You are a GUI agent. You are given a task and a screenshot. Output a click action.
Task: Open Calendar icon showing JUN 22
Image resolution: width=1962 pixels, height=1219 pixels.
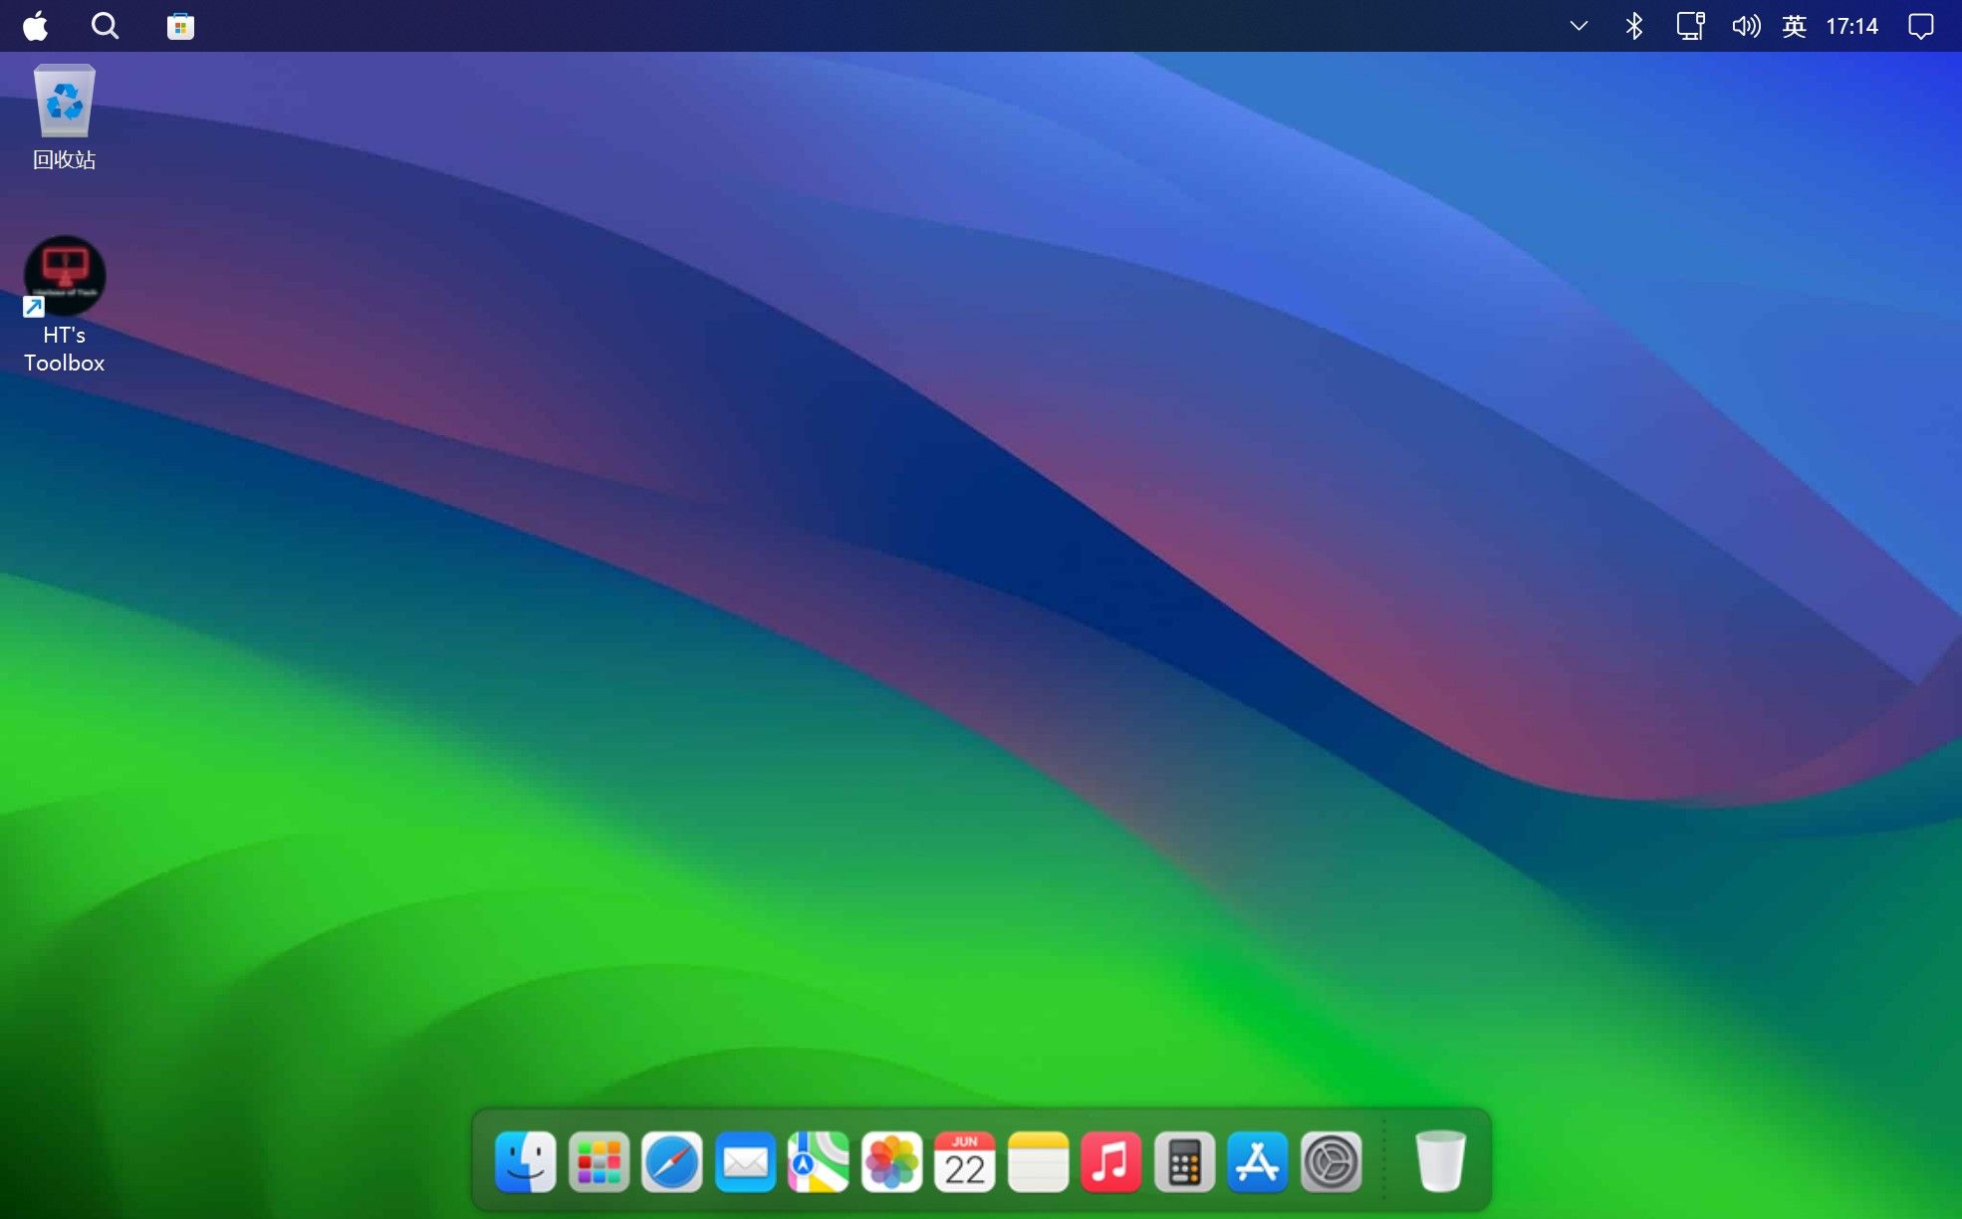965,1161
